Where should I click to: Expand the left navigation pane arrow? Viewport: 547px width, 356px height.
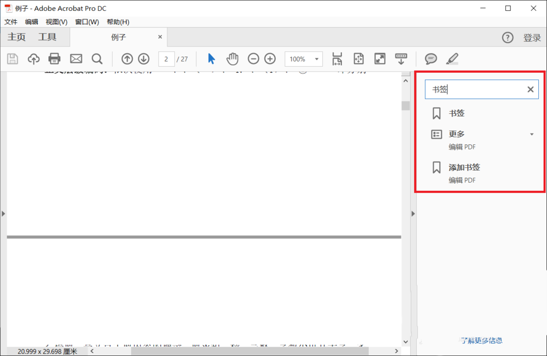coord(3,214)
